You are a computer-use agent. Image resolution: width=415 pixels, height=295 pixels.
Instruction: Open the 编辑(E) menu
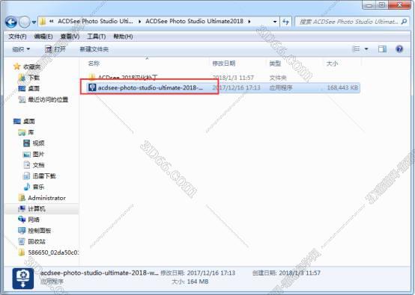click(x=43, y=37)
